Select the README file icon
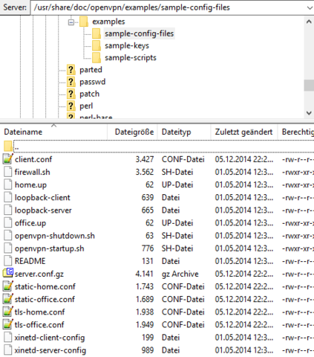 (8, 261)
